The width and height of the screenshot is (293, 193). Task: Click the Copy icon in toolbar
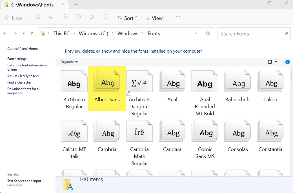pyautogui.click(x=51, y=17)
